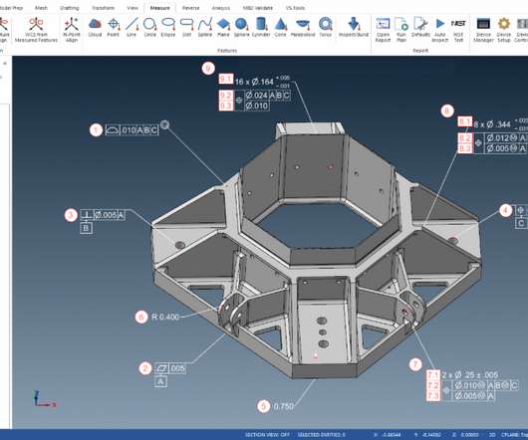Choose the Sphere measure tool
Screen dimensions: 528x440
[x=241, y=27]
